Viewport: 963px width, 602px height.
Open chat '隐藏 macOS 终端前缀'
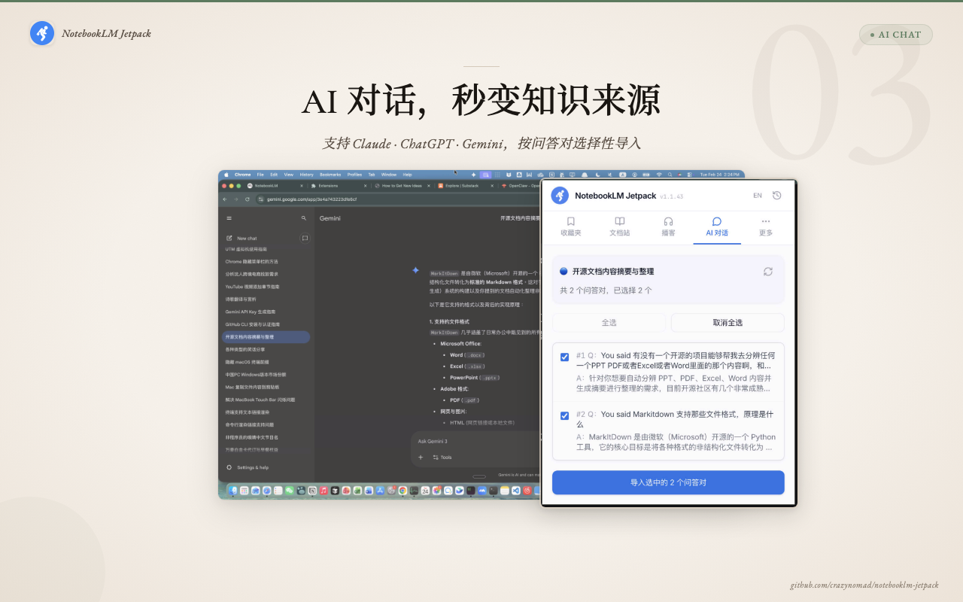coord(247,362)
